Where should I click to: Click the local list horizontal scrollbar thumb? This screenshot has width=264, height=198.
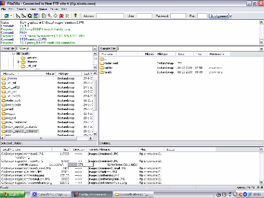[41, 138]
